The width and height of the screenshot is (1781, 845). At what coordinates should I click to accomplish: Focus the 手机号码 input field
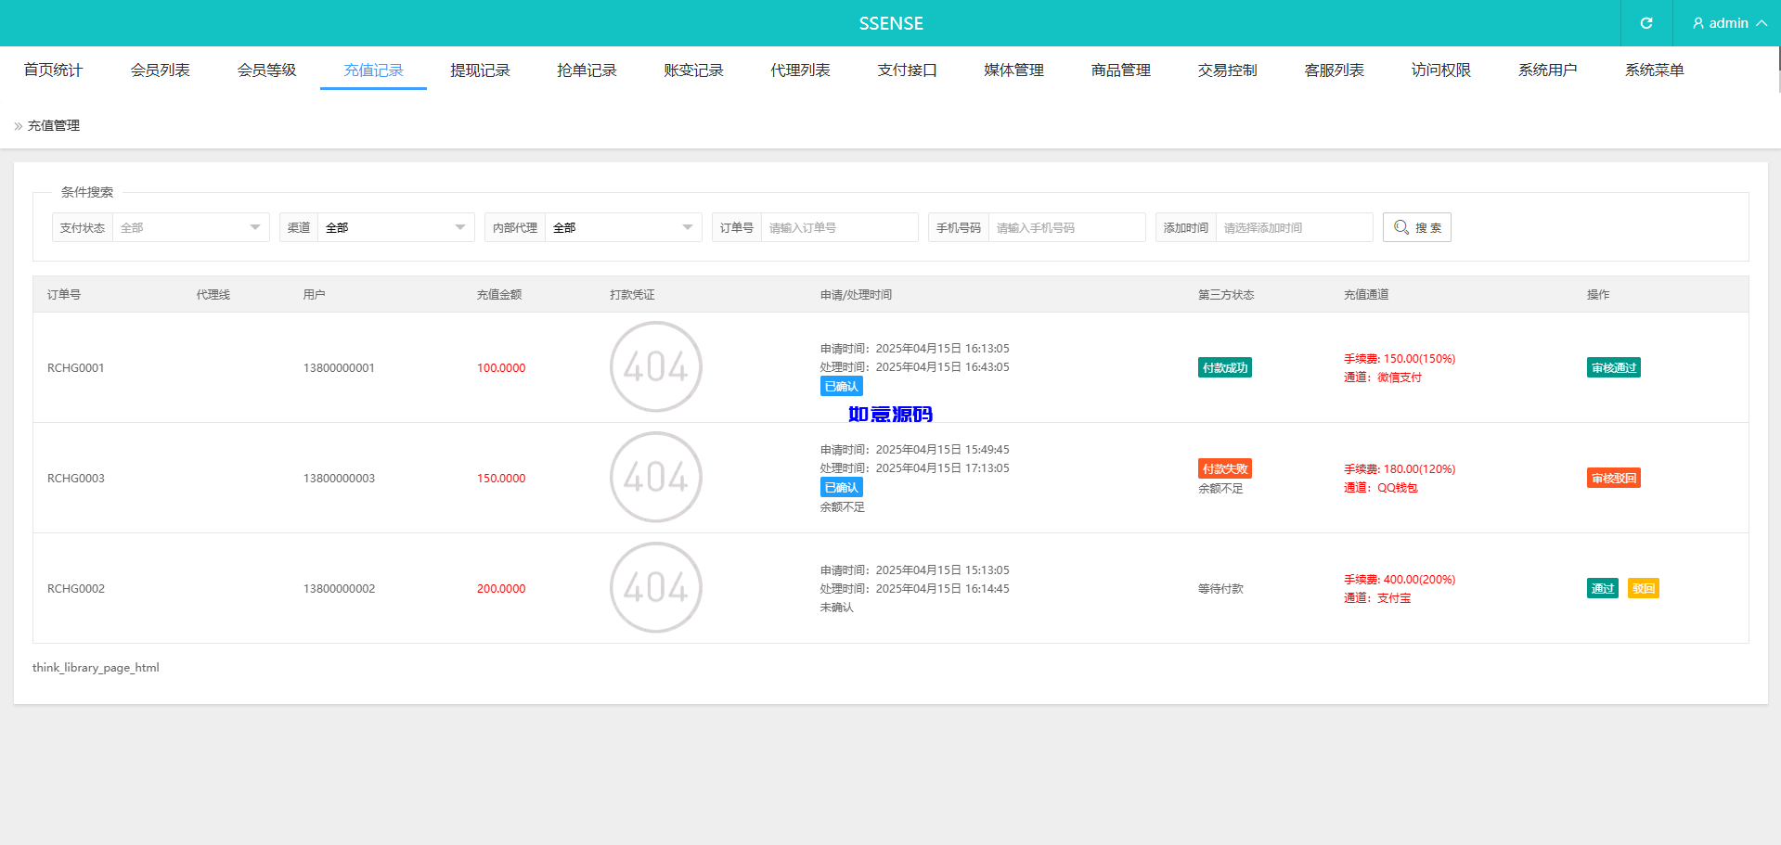[x=1066, y=227]
